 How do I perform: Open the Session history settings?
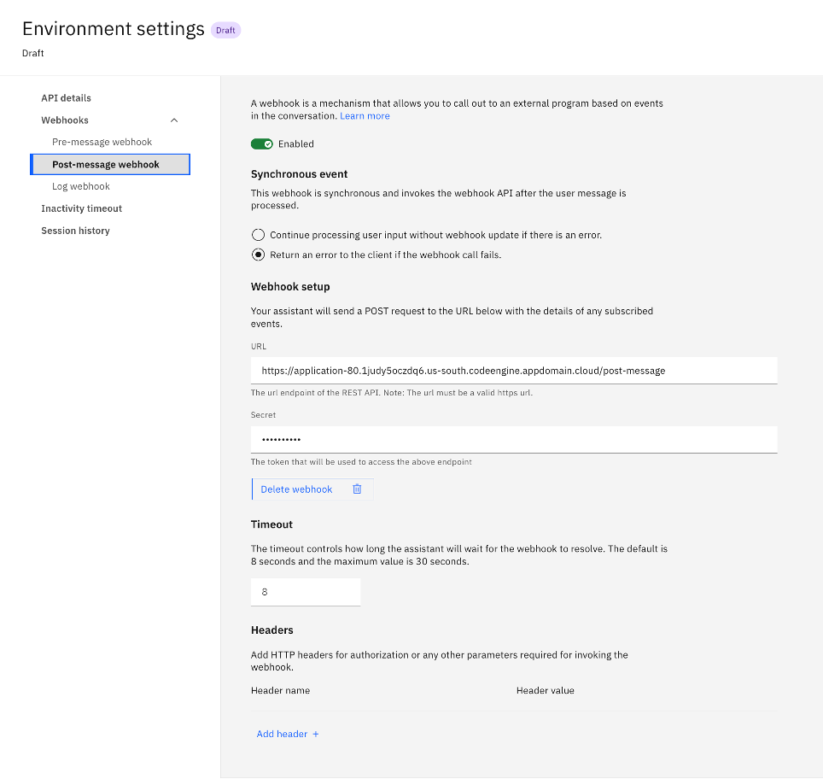coord(75,230)
